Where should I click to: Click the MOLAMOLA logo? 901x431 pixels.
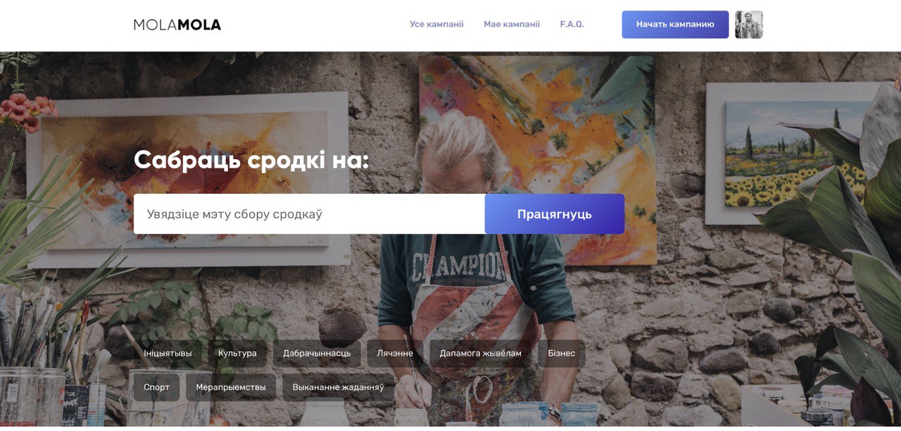(177, 25)
